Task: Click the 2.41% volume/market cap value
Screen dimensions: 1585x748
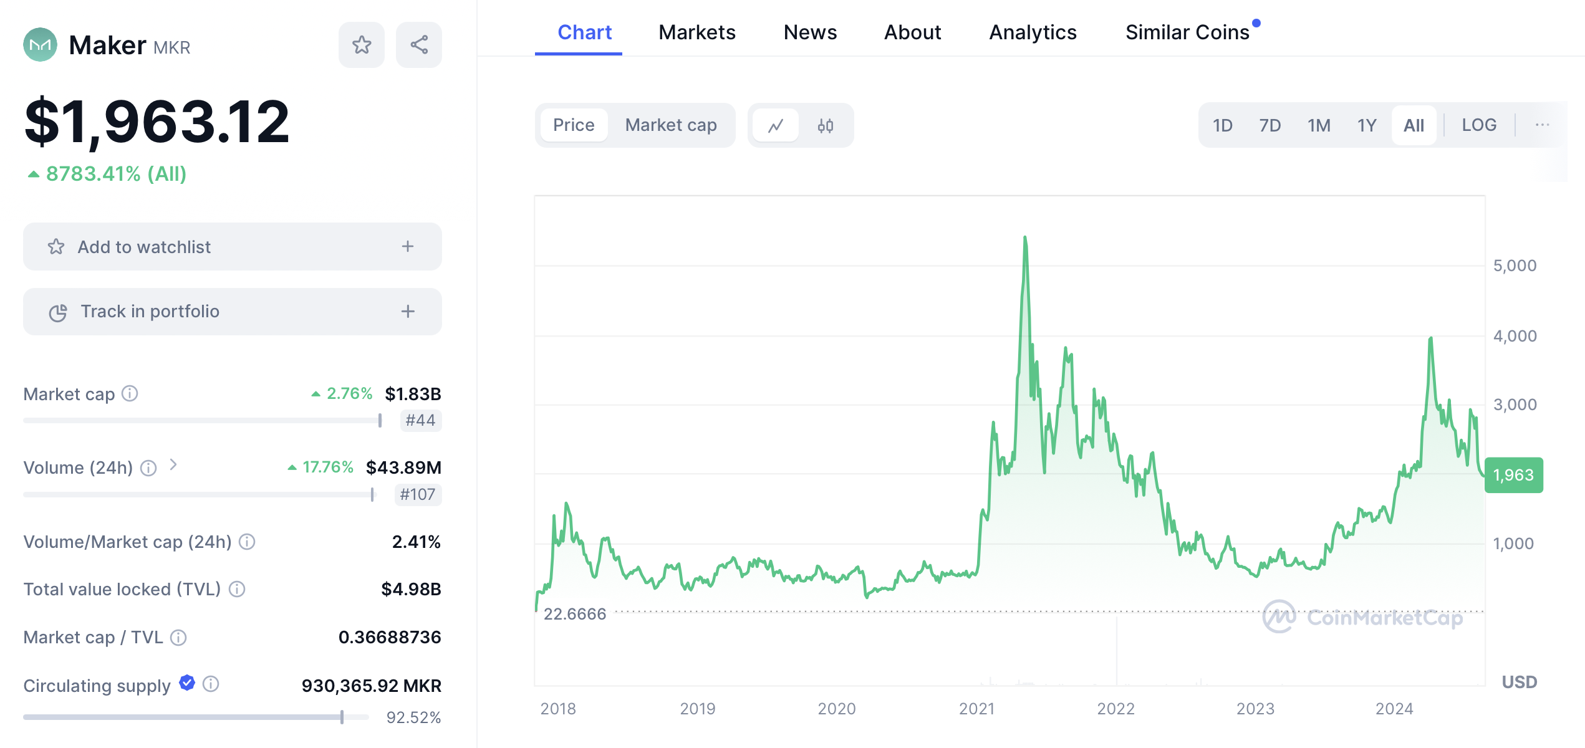Action: point(416,542)
